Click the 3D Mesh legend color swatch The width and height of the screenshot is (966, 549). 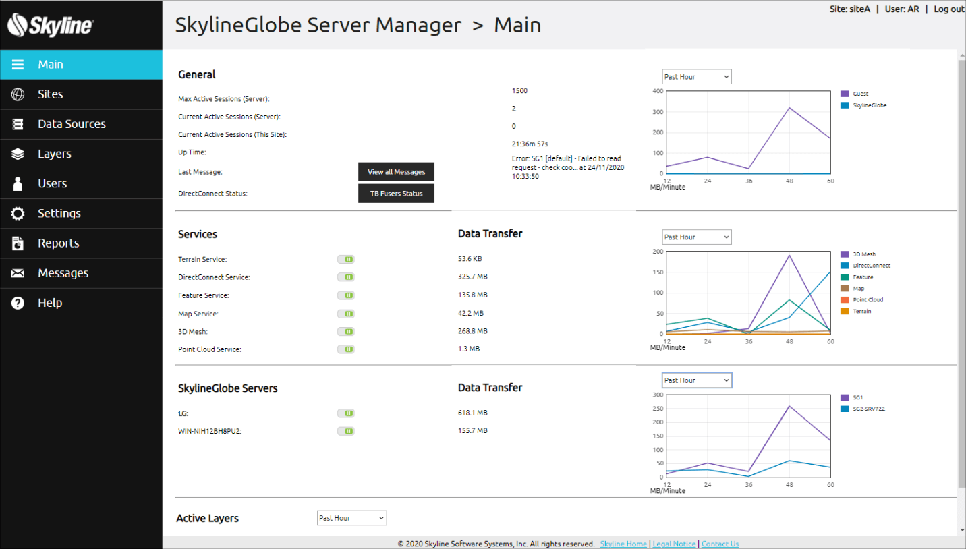[x=845, y=254]
